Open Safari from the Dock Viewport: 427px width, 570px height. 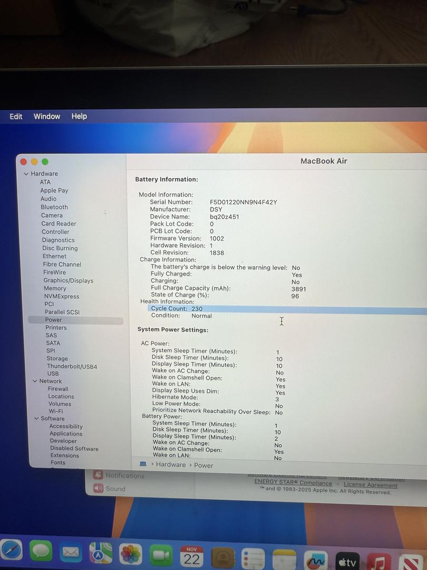coord(11,550)
